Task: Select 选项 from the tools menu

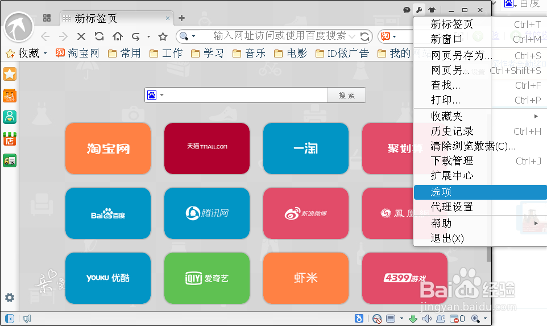Action: [480, 192]
